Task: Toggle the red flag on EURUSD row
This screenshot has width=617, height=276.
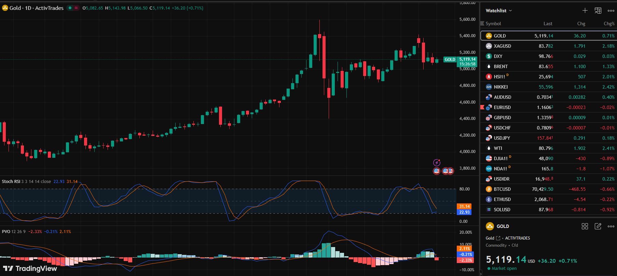Action: point(482,107)
